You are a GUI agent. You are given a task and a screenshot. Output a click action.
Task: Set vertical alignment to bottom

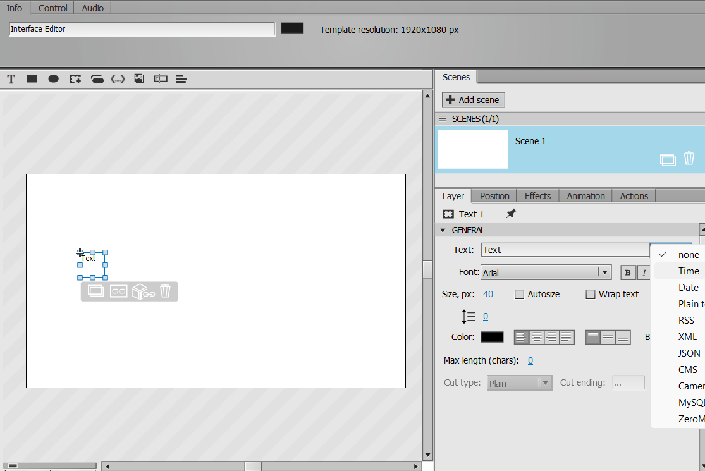tap(623, 337)
